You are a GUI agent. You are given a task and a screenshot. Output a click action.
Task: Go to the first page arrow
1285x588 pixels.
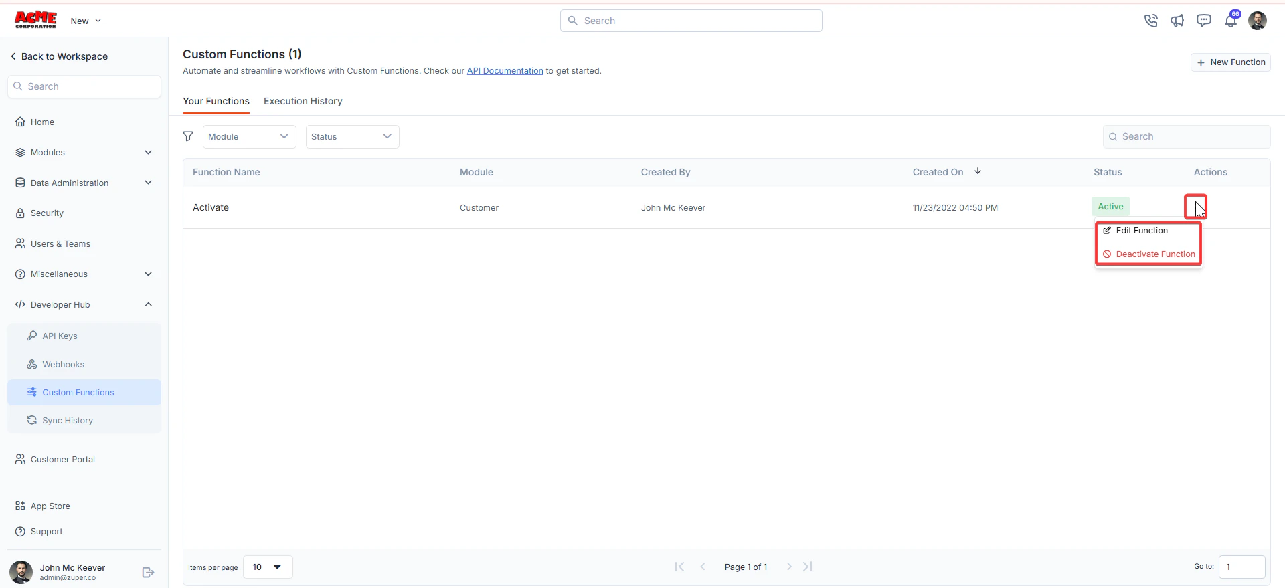(679, 567)
